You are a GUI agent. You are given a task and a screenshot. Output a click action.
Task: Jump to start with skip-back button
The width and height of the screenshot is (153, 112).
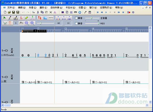pos(98,12)
